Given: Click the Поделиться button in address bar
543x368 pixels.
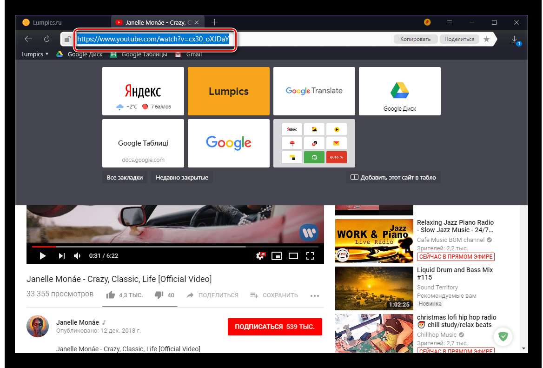Looking at the screenshot, I should (x=459, y=39).
